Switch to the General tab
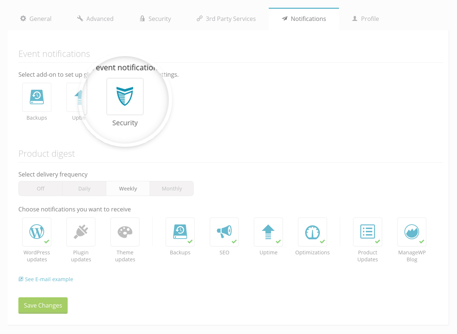The width and height of the screenshot is (457, 334). click(x=36, y=19)
